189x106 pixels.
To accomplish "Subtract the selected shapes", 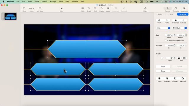I will [x=175, y=79].
